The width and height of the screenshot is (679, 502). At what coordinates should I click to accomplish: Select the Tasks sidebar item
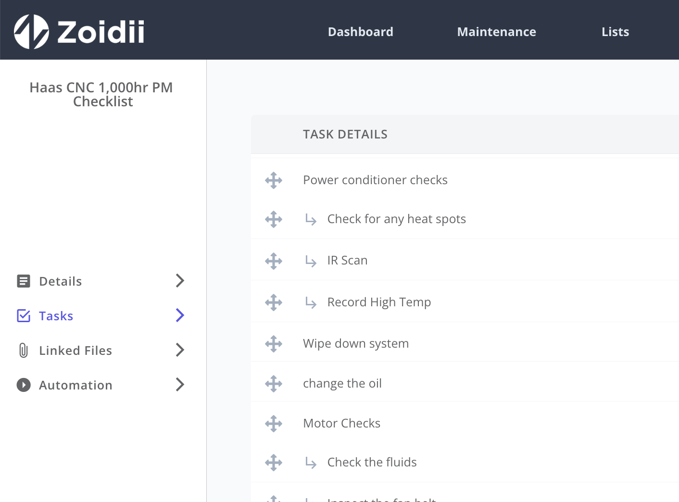(x=101, y=315)
